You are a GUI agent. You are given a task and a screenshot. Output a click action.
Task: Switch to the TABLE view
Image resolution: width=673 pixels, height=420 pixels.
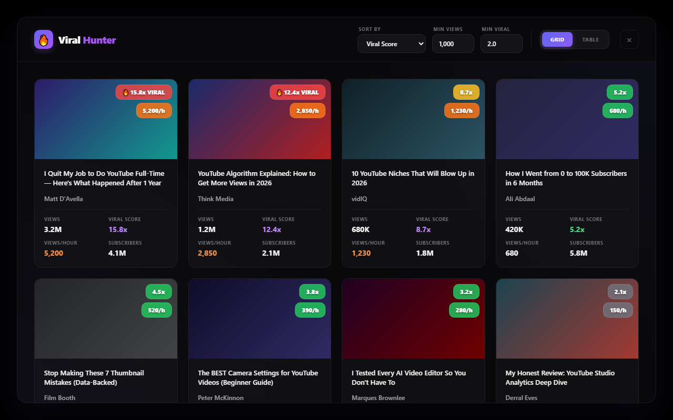(x=590, y=39)
